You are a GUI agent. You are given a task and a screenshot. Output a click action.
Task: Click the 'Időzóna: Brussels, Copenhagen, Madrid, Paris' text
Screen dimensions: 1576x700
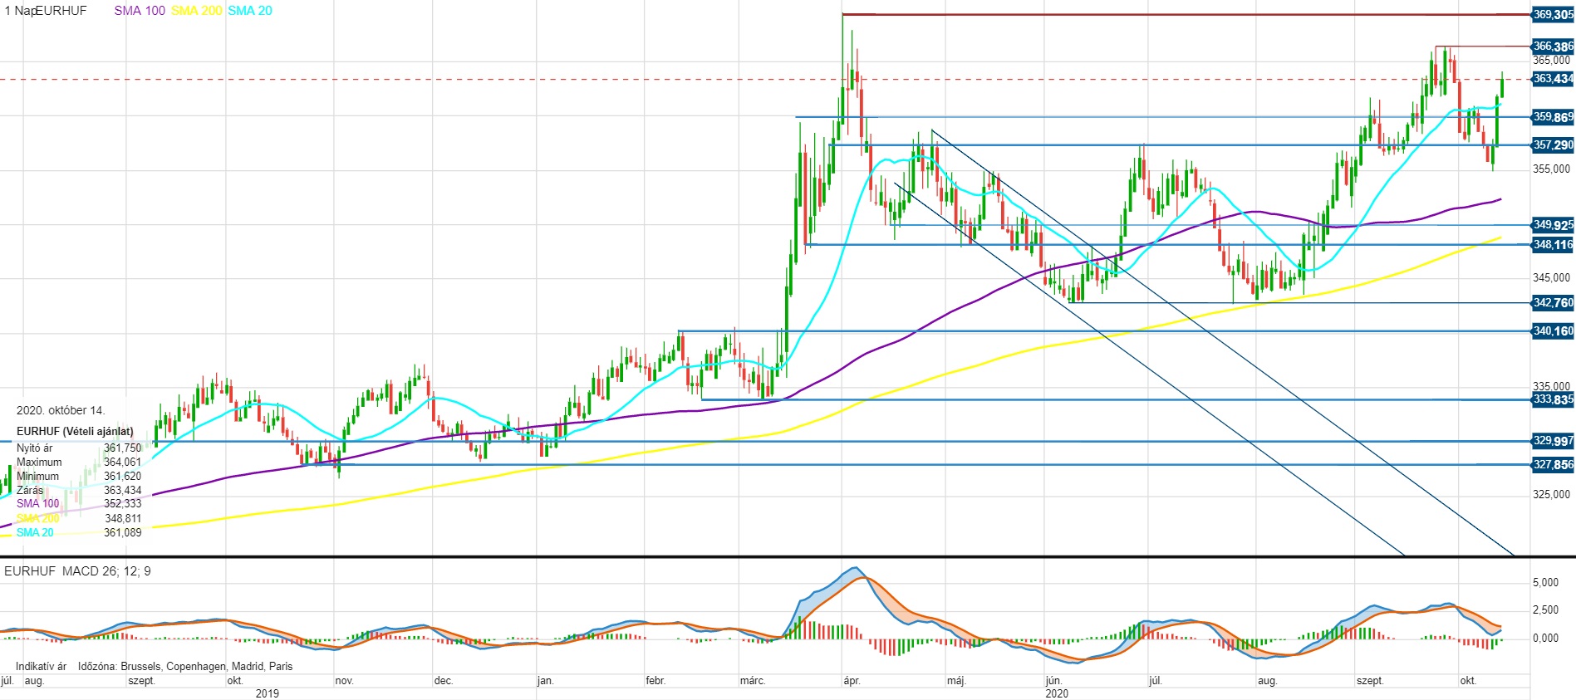point(185,666)
